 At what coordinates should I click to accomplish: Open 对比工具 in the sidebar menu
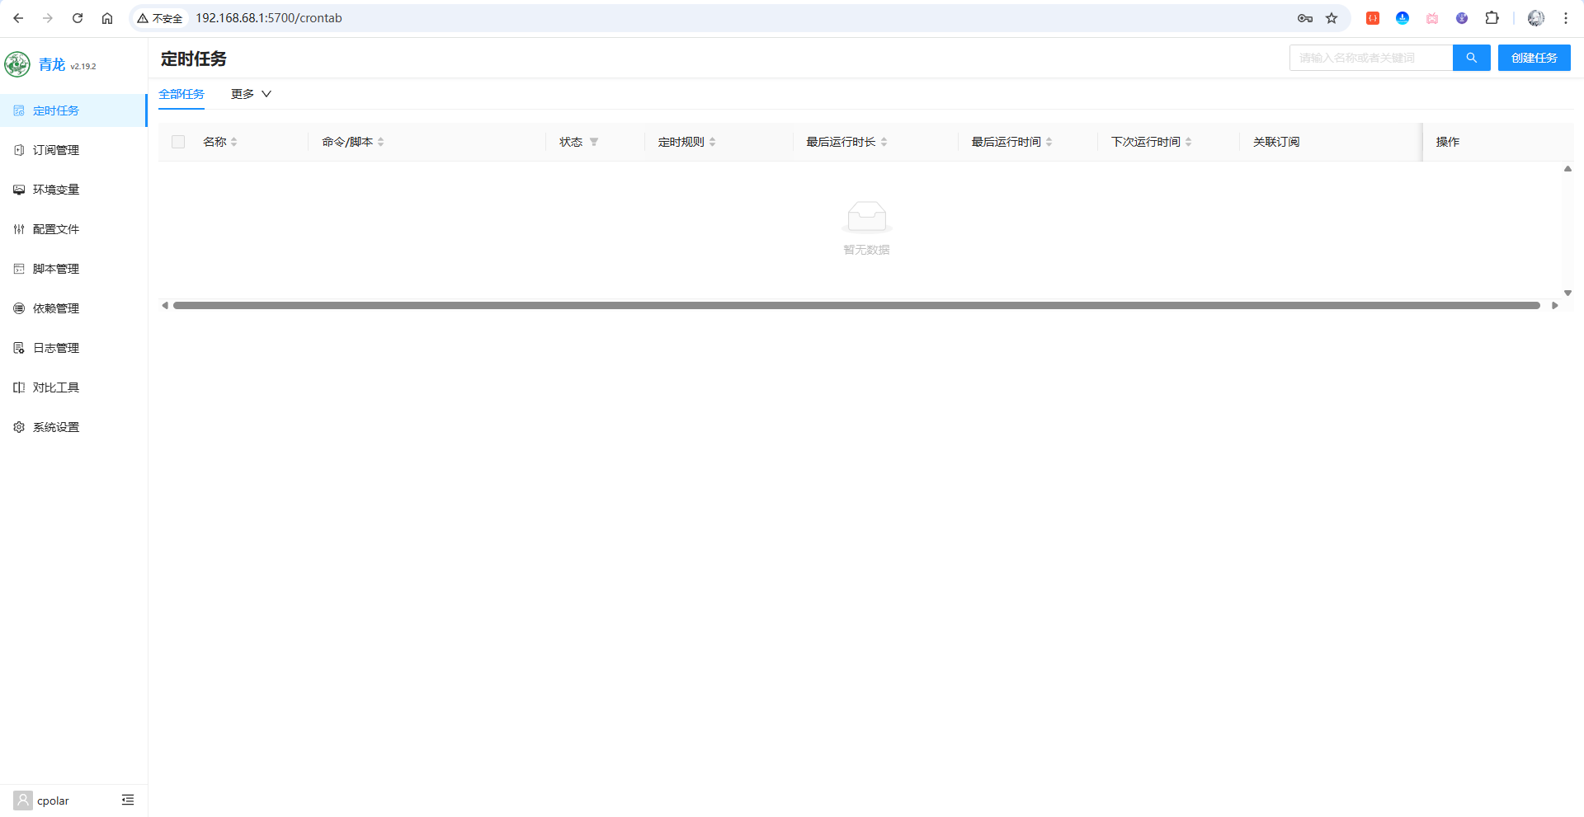pos(56,387)
